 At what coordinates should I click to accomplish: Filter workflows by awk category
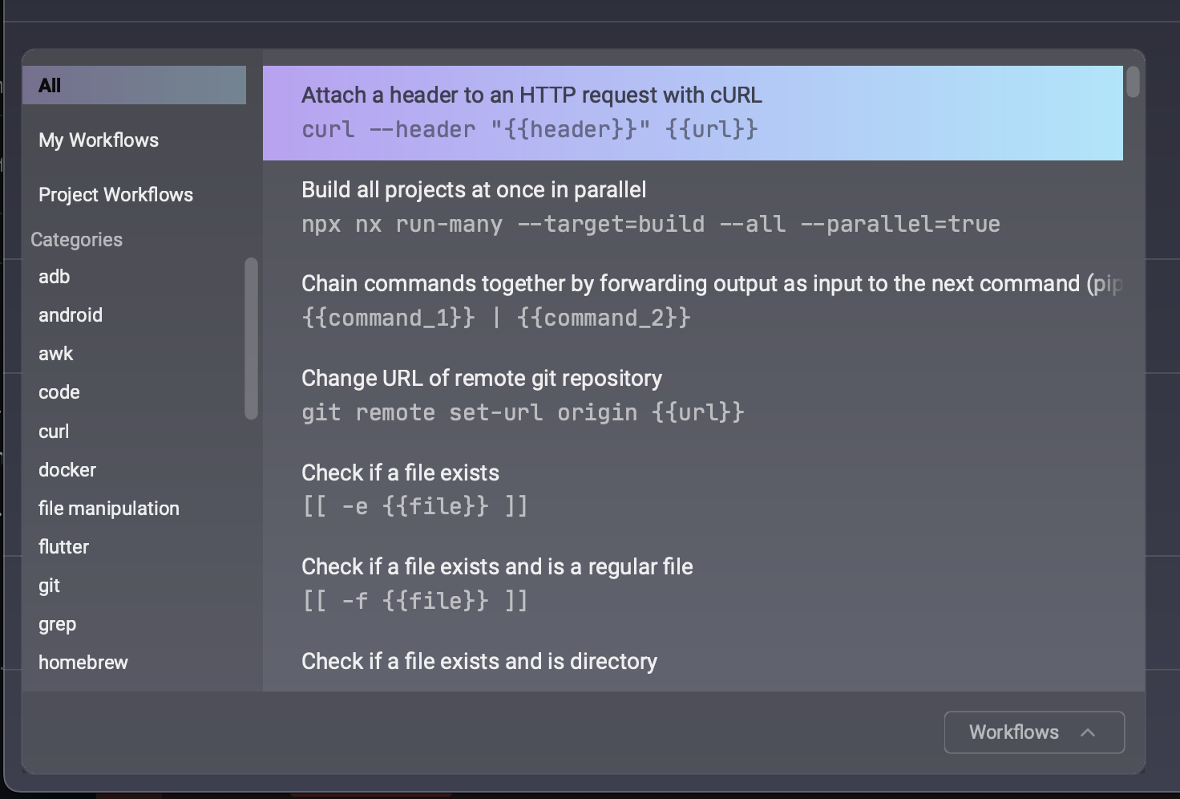56,354
